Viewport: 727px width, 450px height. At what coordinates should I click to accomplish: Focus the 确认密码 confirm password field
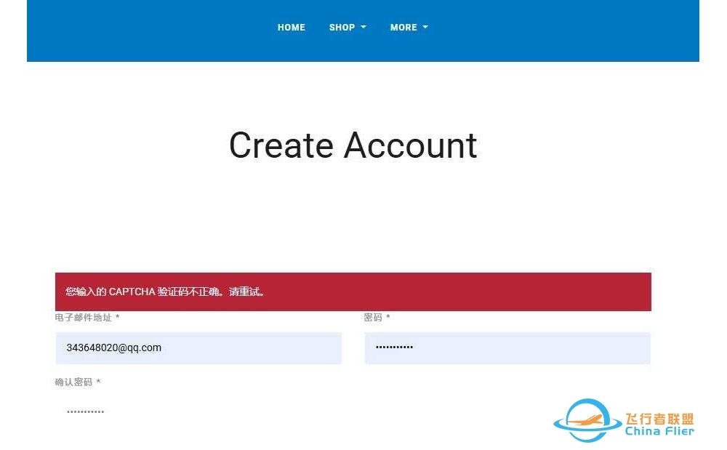[198, 411]
